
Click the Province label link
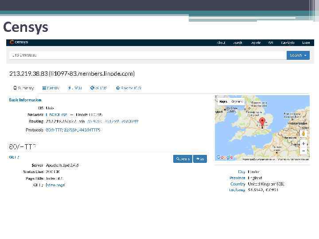237,178
